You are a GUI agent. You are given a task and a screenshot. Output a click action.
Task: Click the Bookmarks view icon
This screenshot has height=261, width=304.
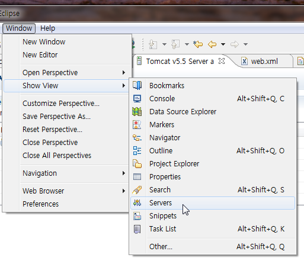click(x=137, y=85)
